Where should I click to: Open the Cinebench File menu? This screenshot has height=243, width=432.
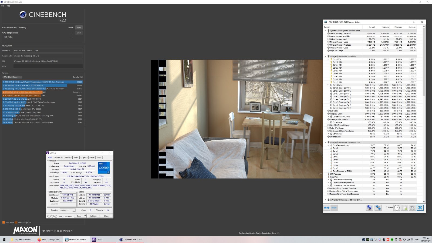[x=3, y=6]
